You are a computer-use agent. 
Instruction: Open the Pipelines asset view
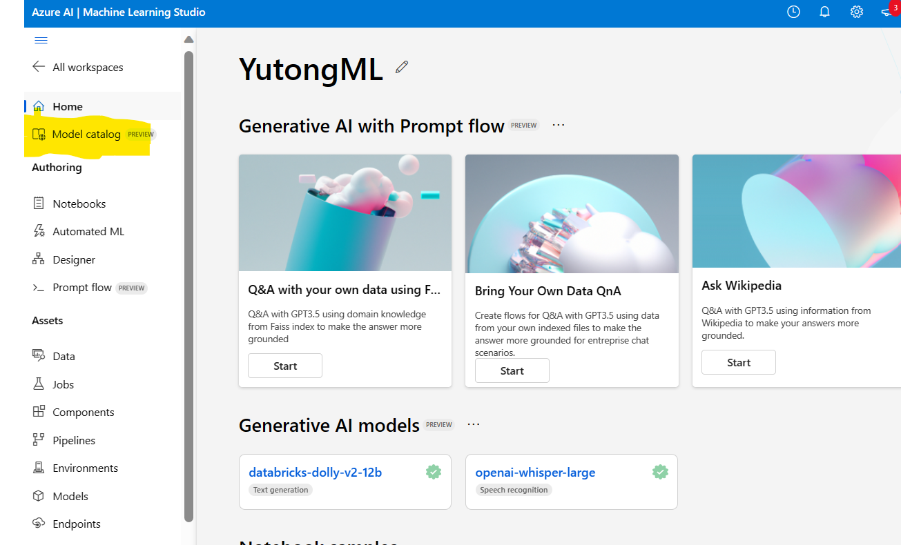point(75,440)
